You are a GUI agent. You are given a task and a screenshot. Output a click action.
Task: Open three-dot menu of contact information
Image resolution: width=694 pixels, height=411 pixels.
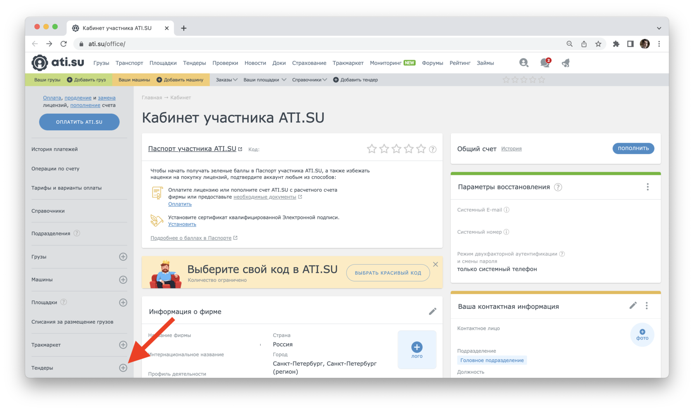coord(646,306)
